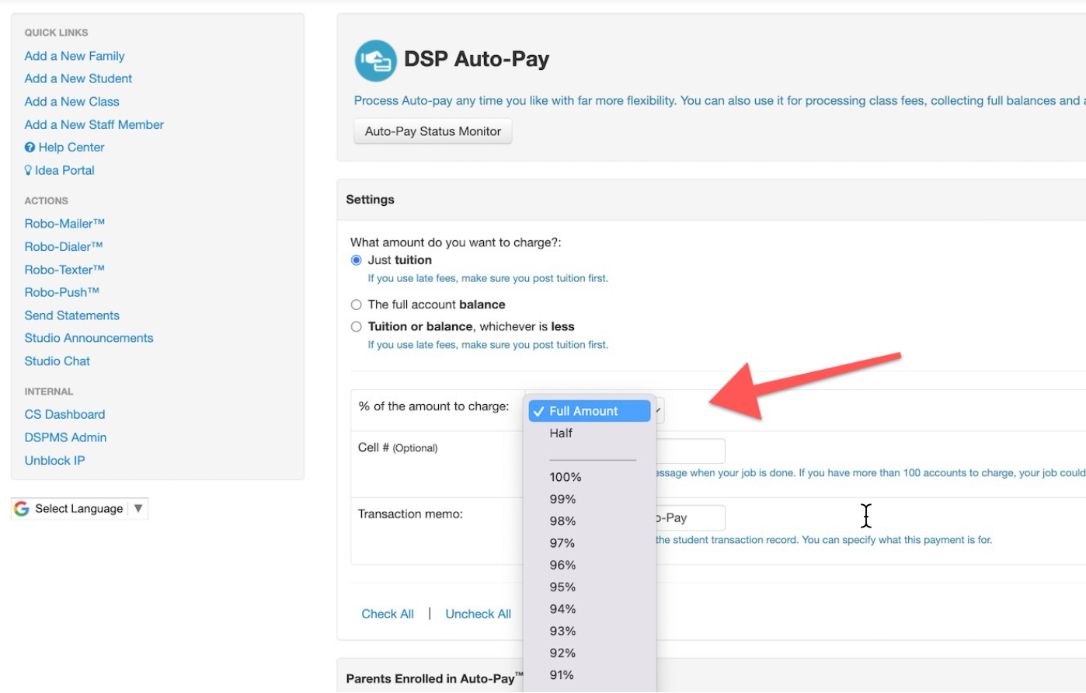Screen dimensions: 1086x693
Task: Open the Help Center link
Action: (71, 148)
